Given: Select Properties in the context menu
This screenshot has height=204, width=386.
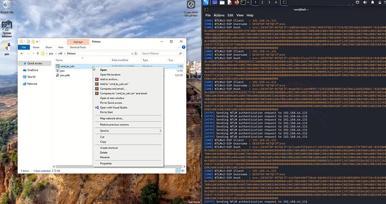Looking at the screenshot, I should 106,163.
